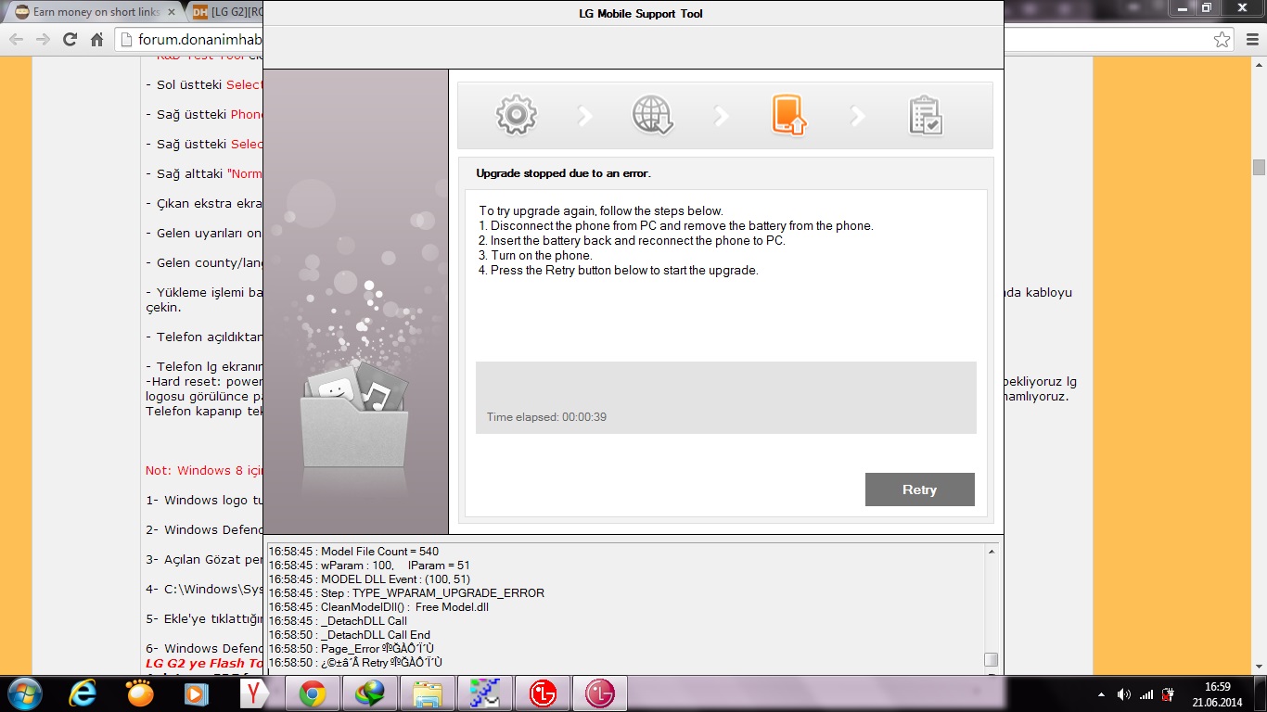Click step '3. Turn on the phone.'
Viewport: 1267px width, 712px height.
click(x=535, y=256)
